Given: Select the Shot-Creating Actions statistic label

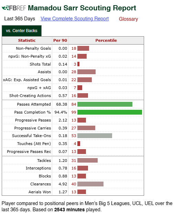Looking at the screenshot, I should [x=30, y=96].
